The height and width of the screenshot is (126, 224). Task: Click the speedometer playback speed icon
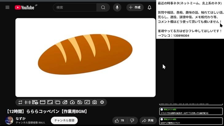[x=73, y=102]
